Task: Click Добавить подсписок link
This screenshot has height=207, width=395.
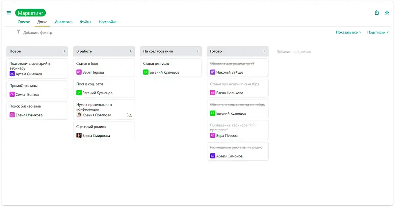Action: (x=294, y=52)
